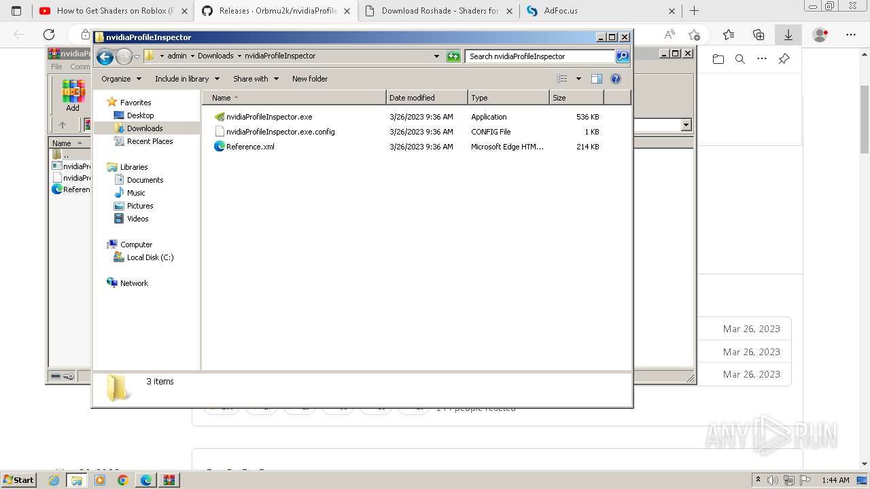Open WinRAR taskbar icon
The image size is (870, 489).
(x=169, y=480)
